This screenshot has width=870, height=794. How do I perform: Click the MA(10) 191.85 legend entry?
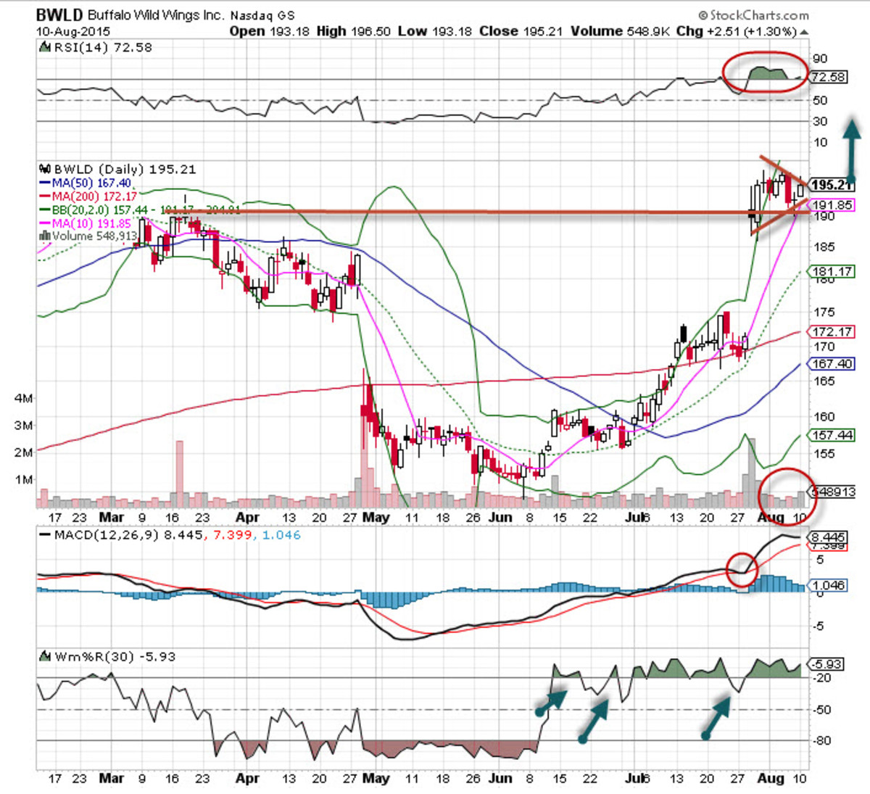tap(84, 223)
